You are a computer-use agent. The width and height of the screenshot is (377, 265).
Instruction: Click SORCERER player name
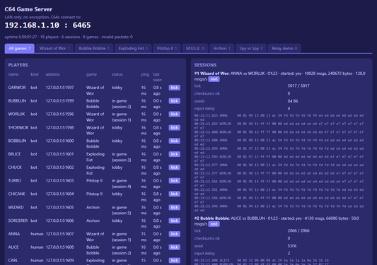18,220
